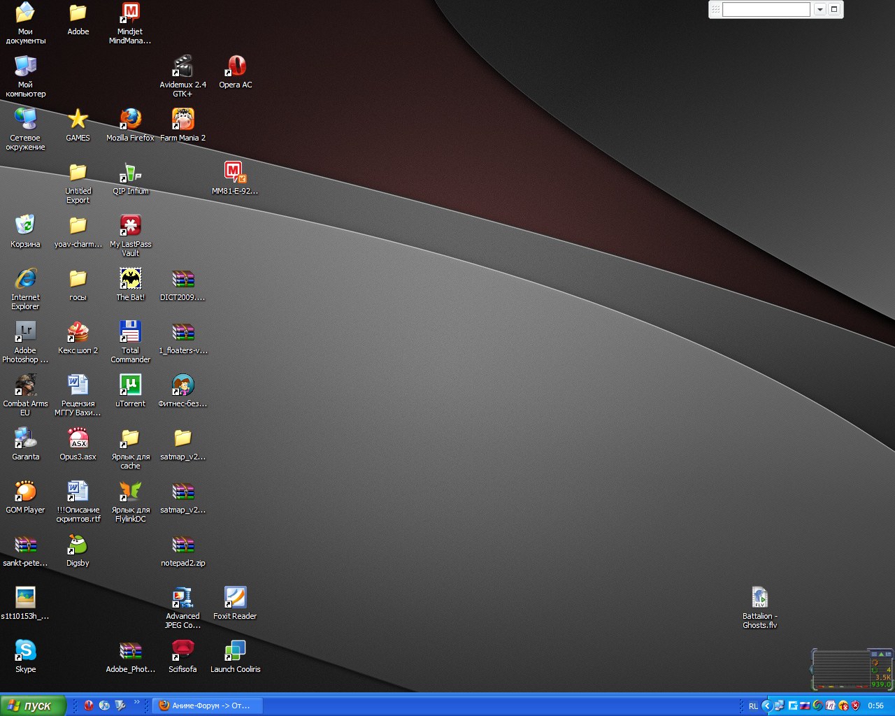This screenshot has width=895, height=716.
Task: Click the green triangle in monitor widget
Action: [x=881, y=654]
